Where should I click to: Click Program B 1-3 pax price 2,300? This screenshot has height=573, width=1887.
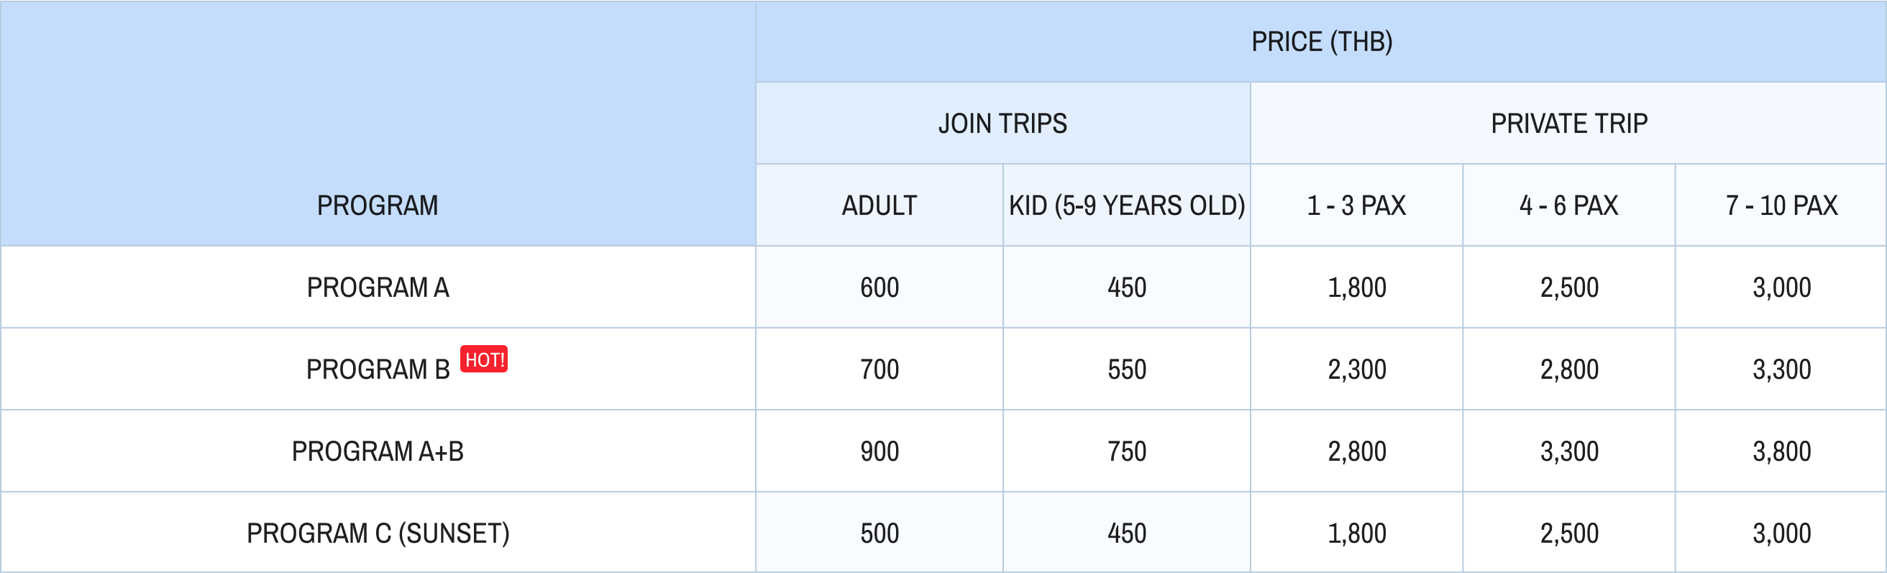pos(1357,370)
